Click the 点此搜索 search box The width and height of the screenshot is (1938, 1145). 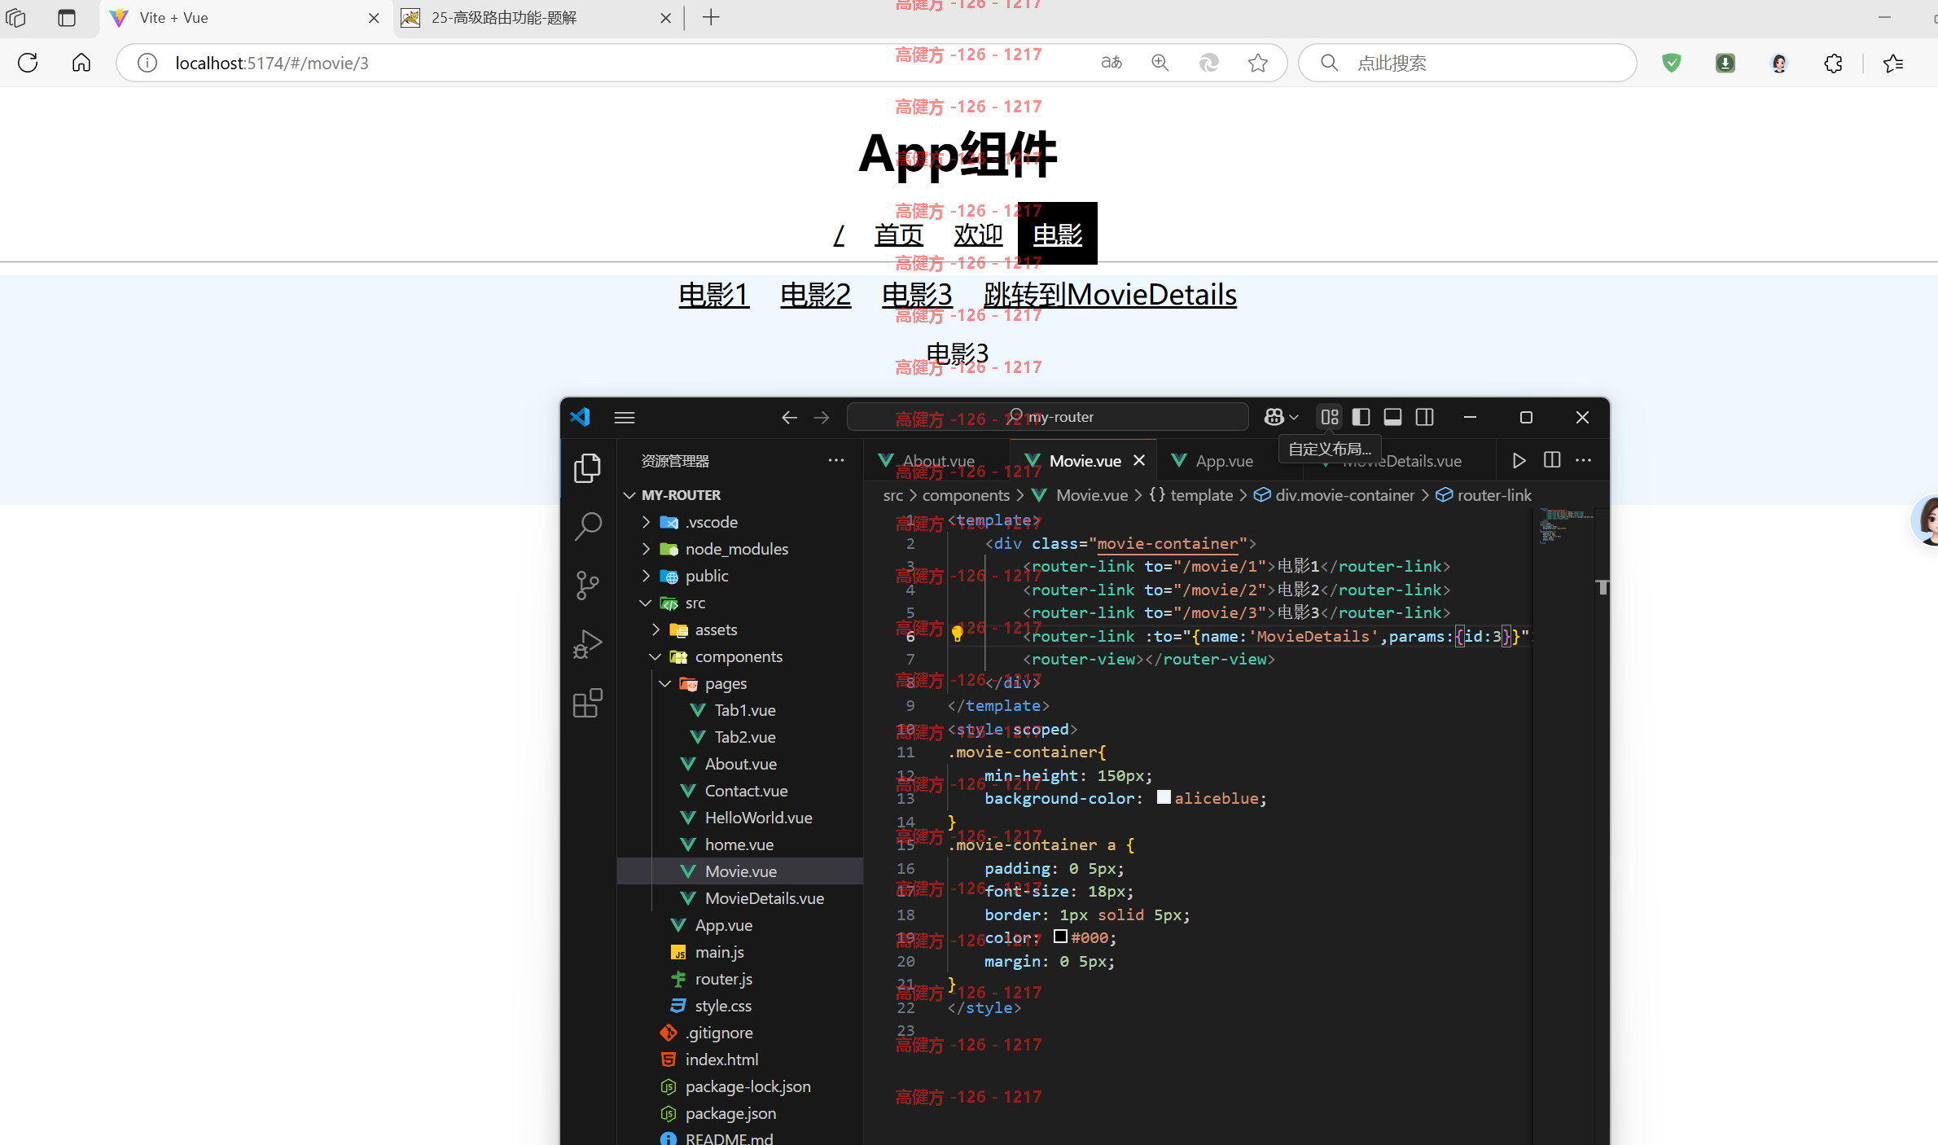(x=1467, y=63)
